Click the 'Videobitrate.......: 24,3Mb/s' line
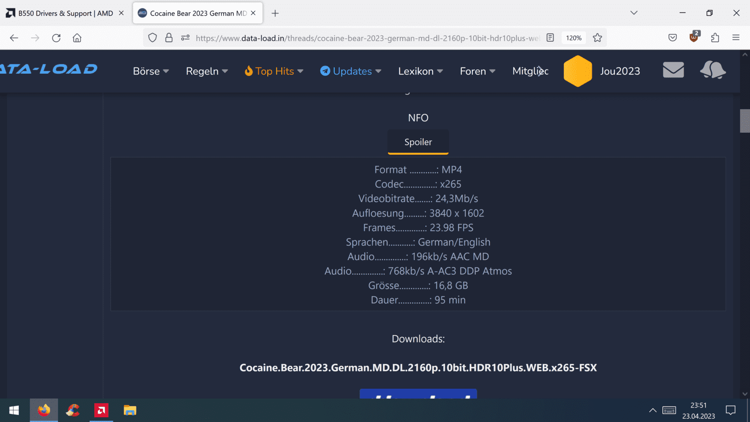Viewport: 750px width, 422px height. (418, 199)
